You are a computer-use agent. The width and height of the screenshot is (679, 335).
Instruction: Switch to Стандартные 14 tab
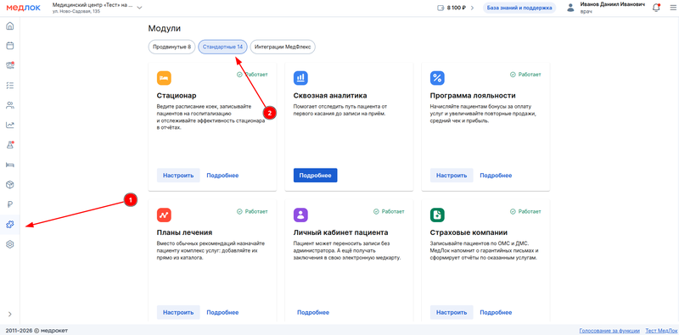coord(222,47)
